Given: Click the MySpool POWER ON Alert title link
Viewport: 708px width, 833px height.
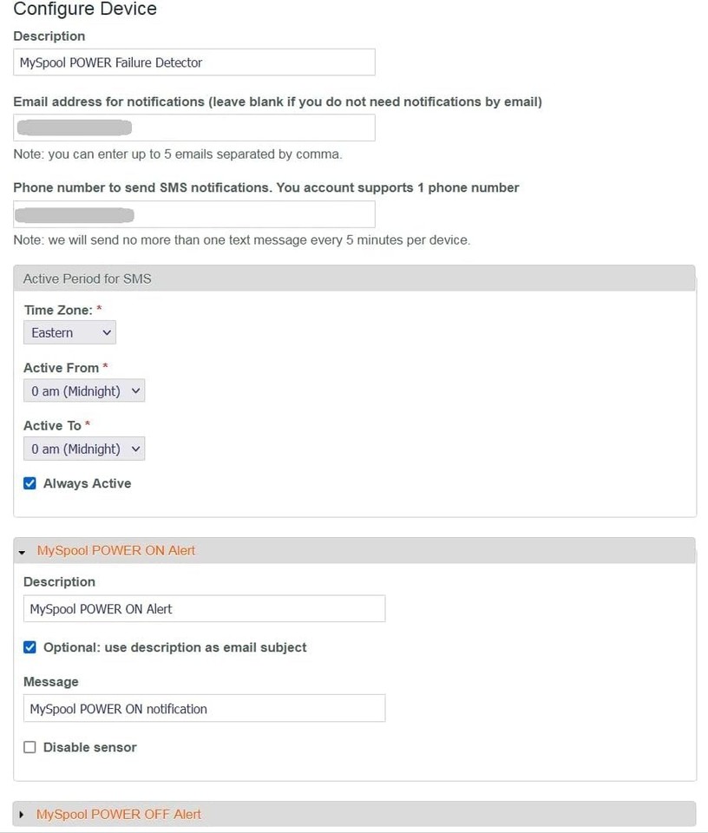Looking at the screenshot, I should [x=115, y=550].
